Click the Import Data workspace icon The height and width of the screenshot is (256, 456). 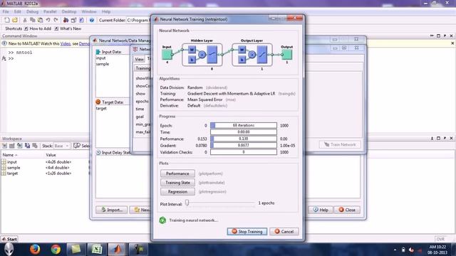click(19, 145)
